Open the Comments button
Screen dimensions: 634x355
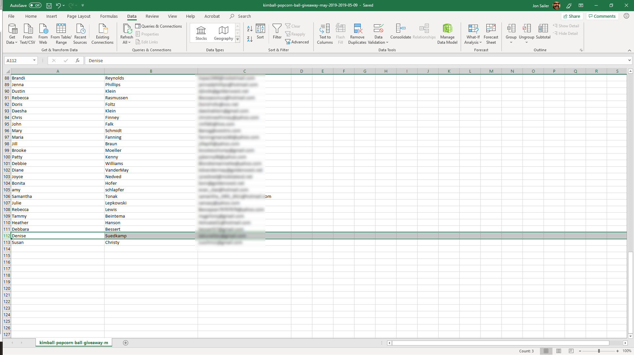[602, 16]
